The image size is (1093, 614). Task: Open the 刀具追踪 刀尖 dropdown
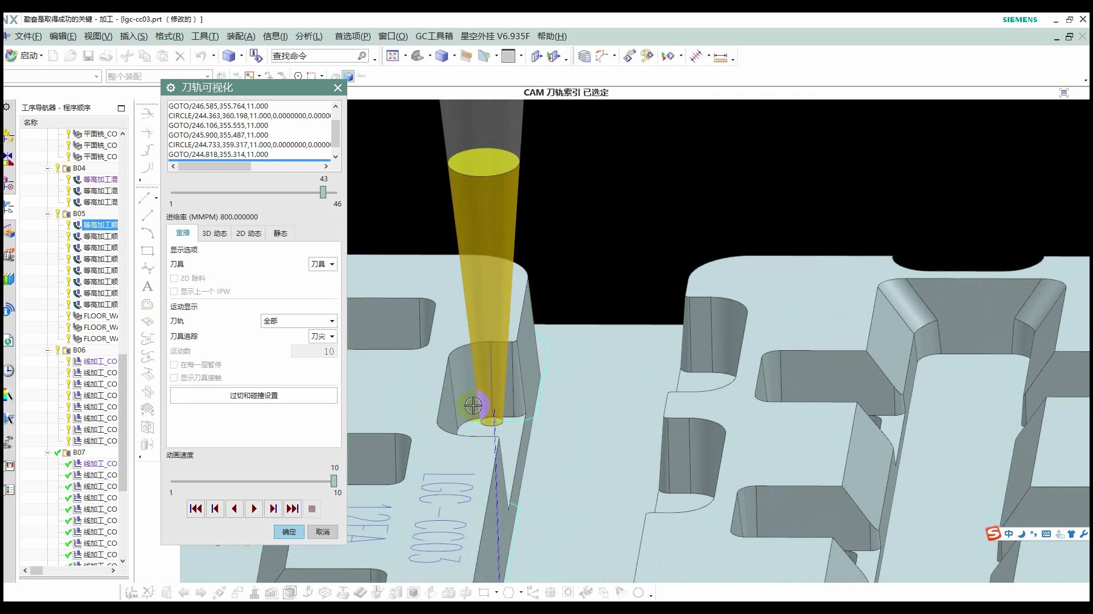[323, 337]
